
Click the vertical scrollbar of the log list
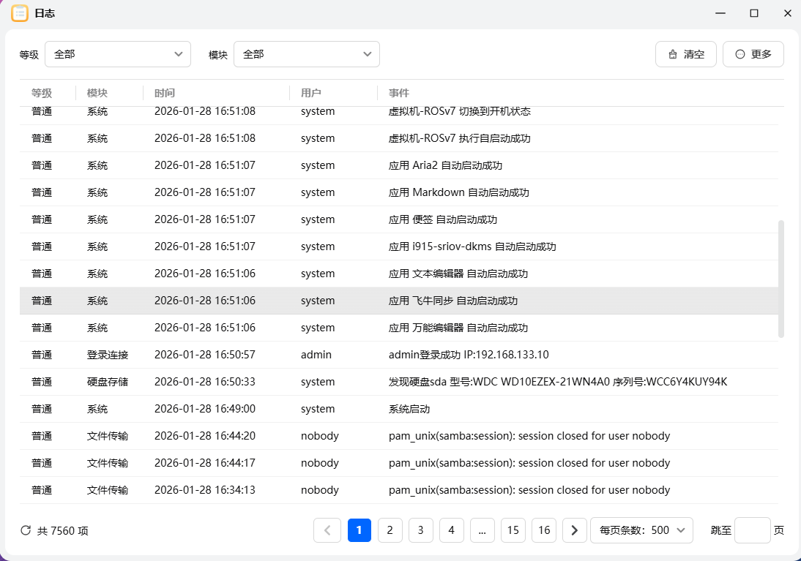(x=780, y=278)
